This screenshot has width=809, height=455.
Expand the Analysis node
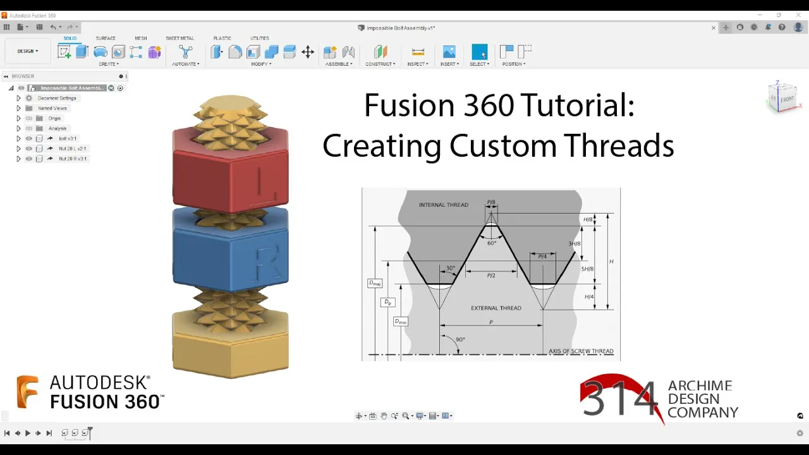tap(18, 128)
